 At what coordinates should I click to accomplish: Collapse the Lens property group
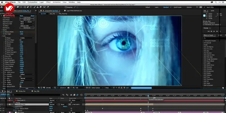pyautogui.click(x=2, y=36)
